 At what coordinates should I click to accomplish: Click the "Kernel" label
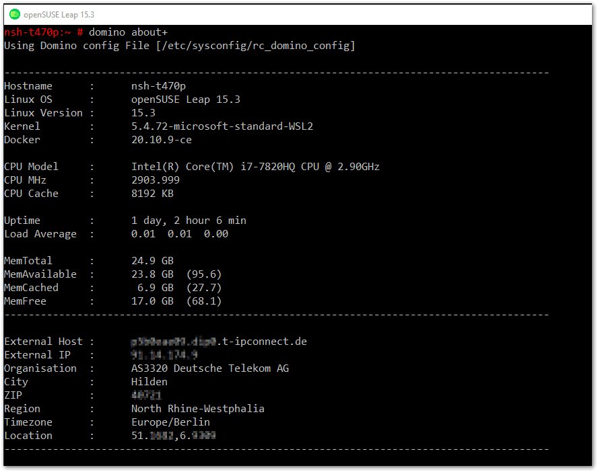22,126
